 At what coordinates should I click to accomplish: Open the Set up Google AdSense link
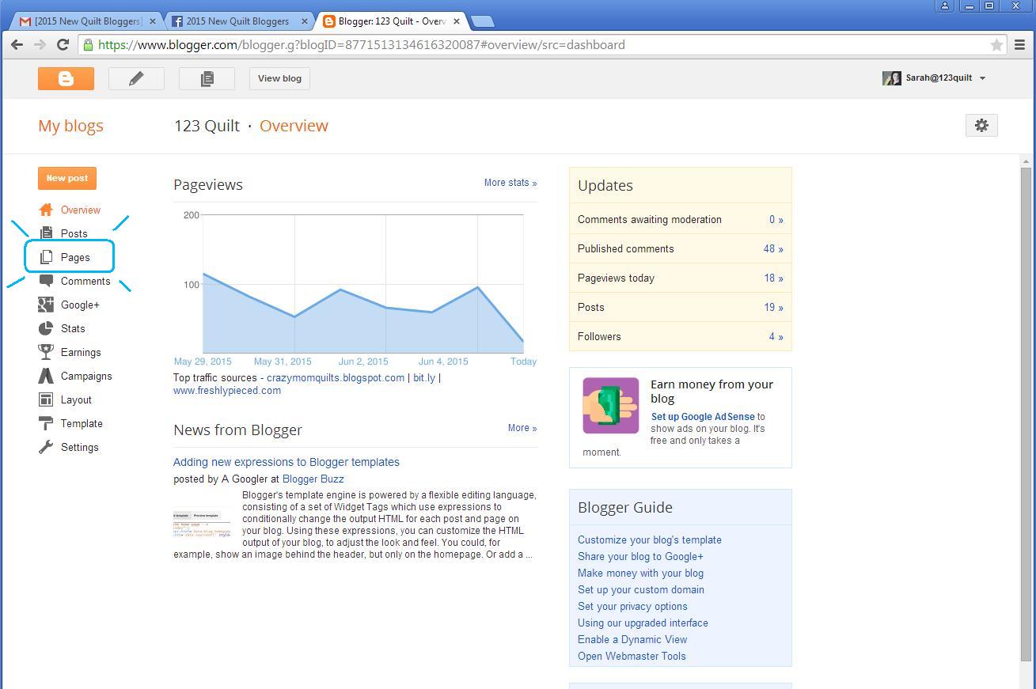coord(702,416)
